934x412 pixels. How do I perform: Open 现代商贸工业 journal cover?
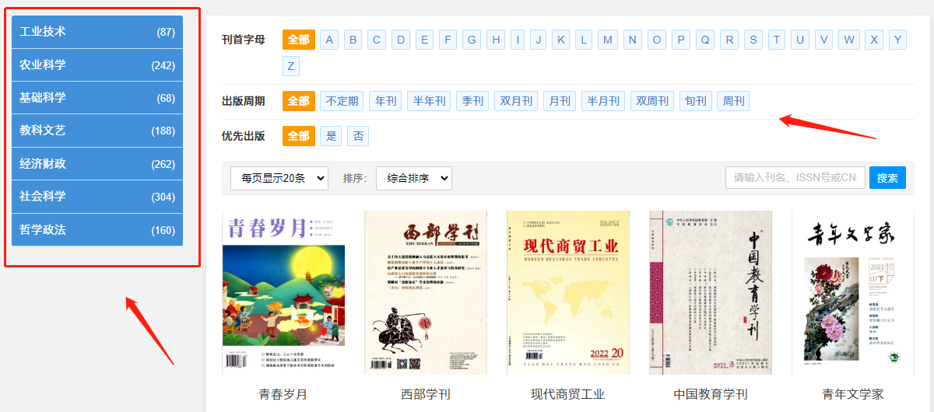tap(569, 292)
